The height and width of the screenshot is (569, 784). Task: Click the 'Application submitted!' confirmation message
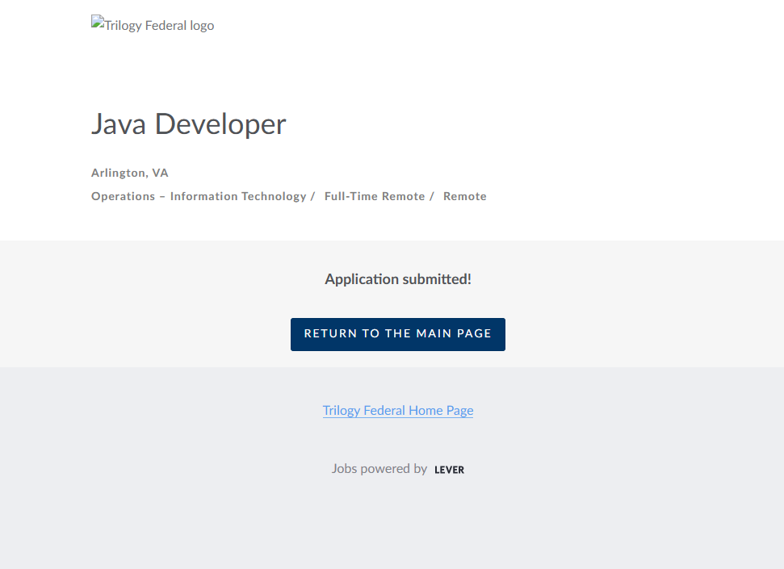397,279
